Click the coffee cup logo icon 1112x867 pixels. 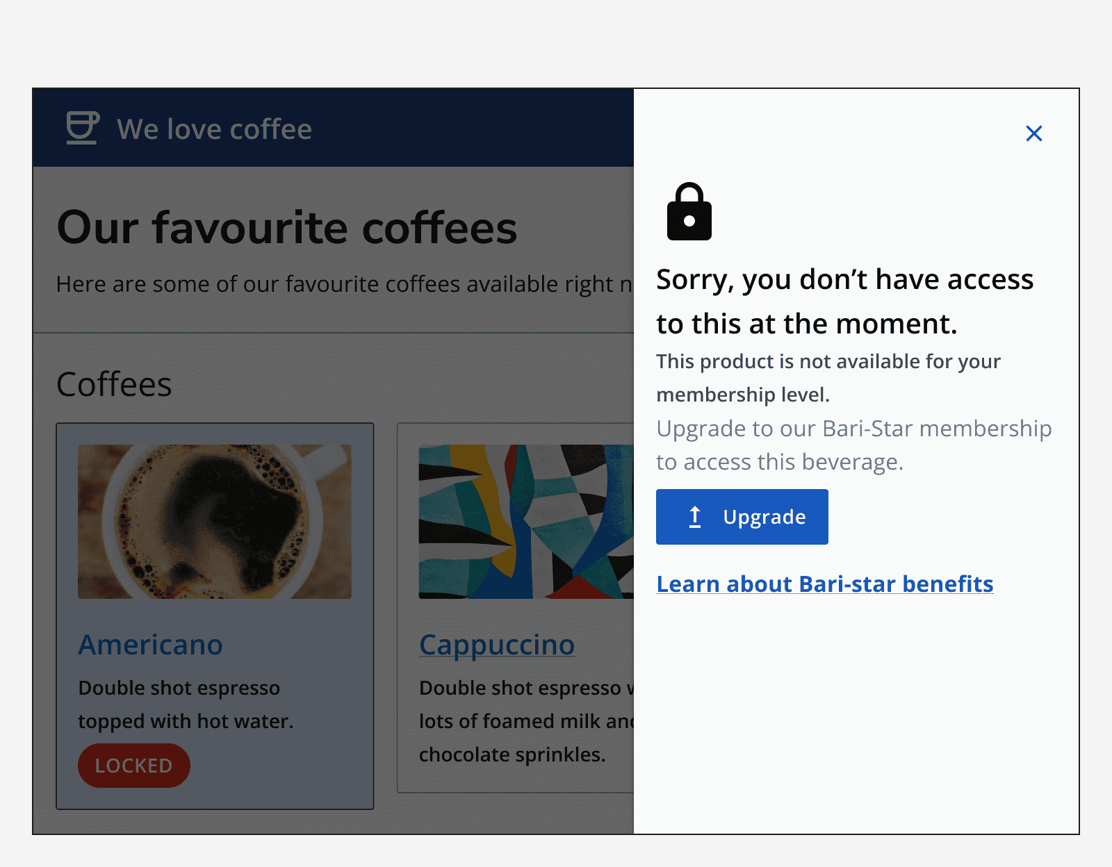(81, 127)
